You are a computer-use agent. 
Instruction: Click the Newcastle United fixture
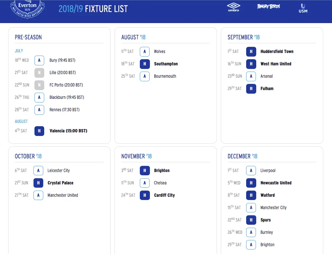276,183
